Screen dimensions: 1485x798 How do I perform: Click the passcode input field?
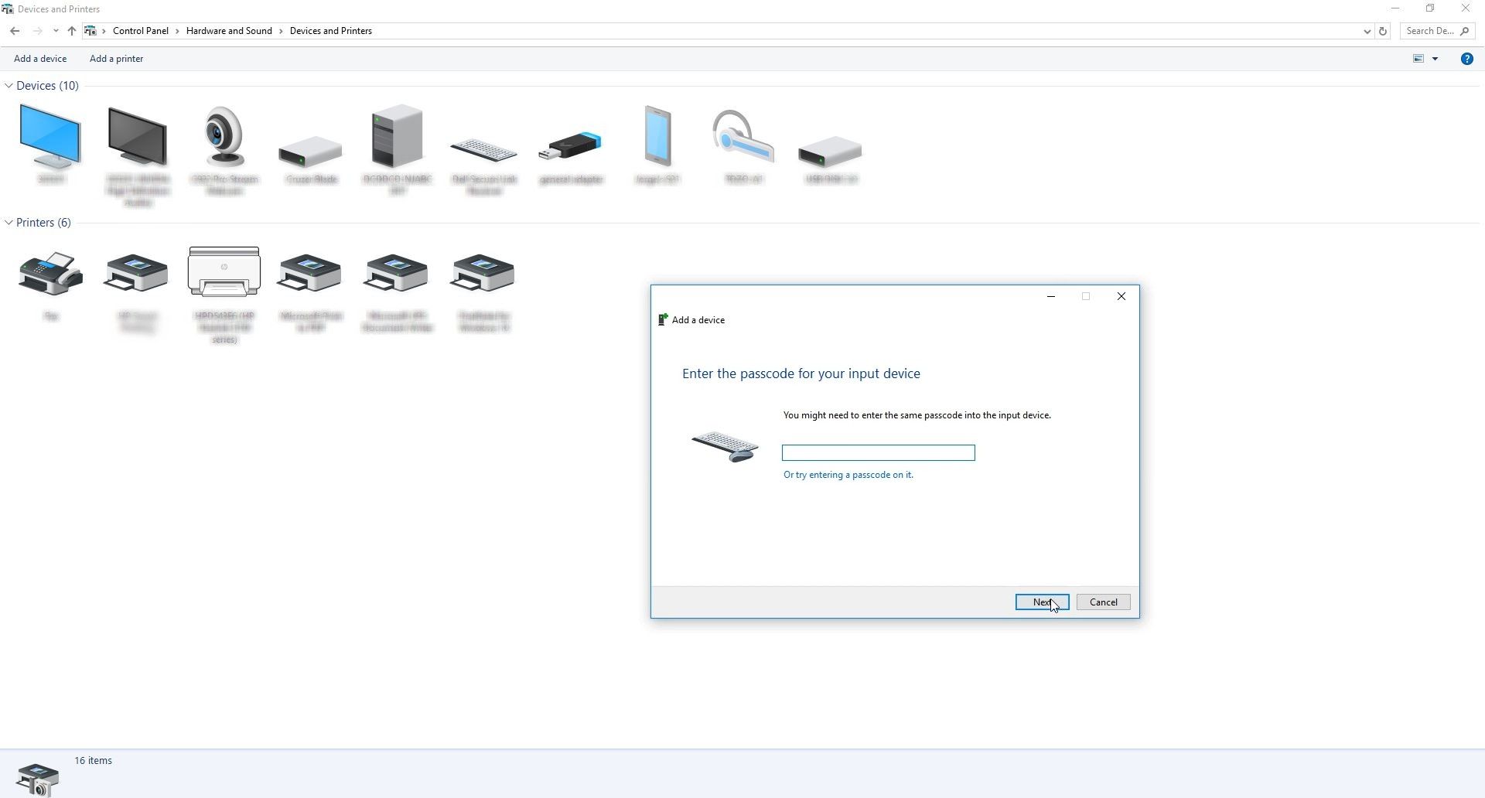878,453
